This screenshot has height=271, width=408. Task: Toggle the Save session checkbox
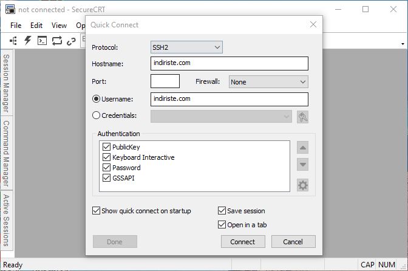(222, 211)
